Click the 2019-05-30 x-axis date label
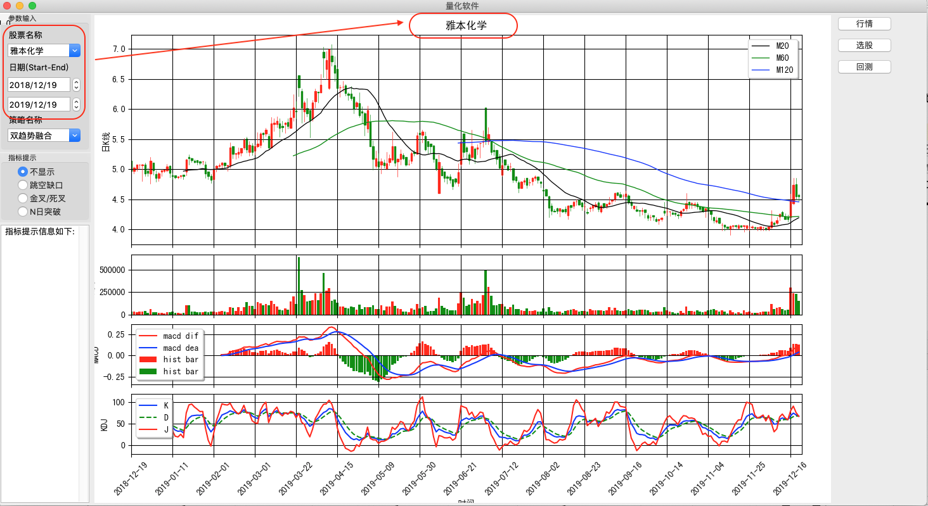The width and height of the screenshot is (928, 506). pos(418,478)
